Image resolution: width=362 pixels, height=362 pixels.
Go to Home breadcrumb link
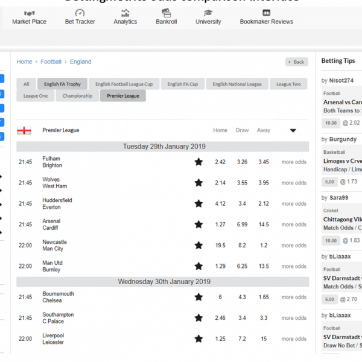tap(24, 62)
